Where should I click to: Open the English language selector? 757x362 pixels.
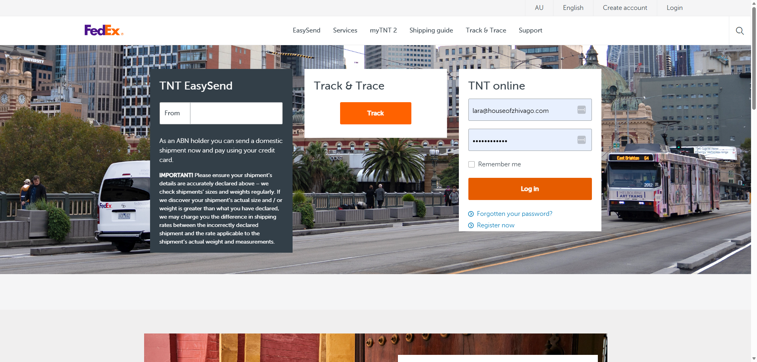coord(573,8)
